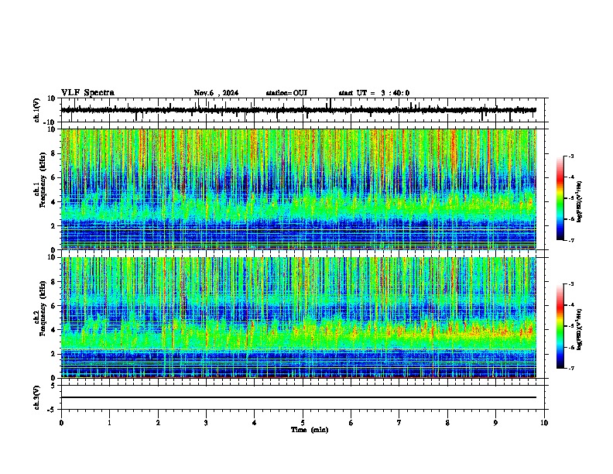Screen dimensions: 613x474
Task: Click the ch.1 spectrogram panel
Action: tap(298, 189)
